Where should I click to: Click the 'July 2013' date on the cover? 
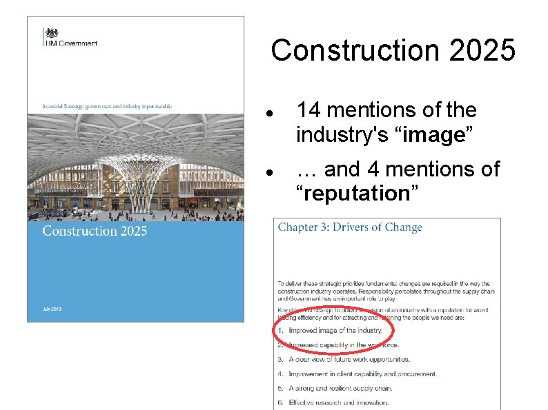[x=52, y=309]
